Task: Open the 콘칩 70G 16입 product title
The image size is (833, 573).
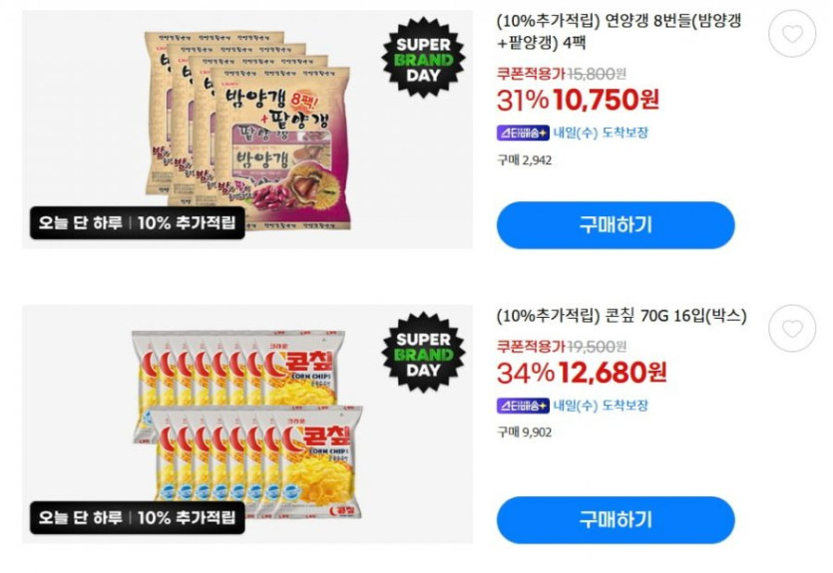Action: click(x=622, y=316)
